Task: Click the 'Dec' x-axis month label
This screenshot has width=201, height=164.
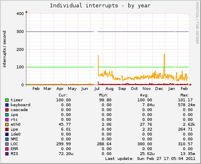Action: pos(159,89)
